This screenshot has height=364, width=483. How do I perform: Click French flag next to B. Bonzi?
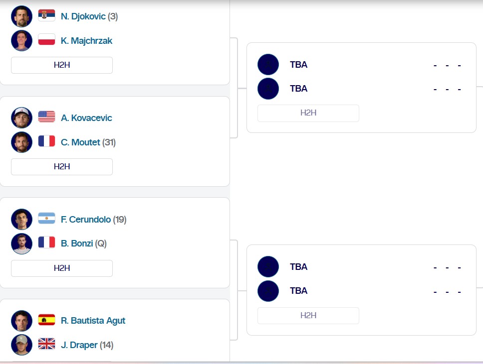pyautogui.click(x=46, y=243)
